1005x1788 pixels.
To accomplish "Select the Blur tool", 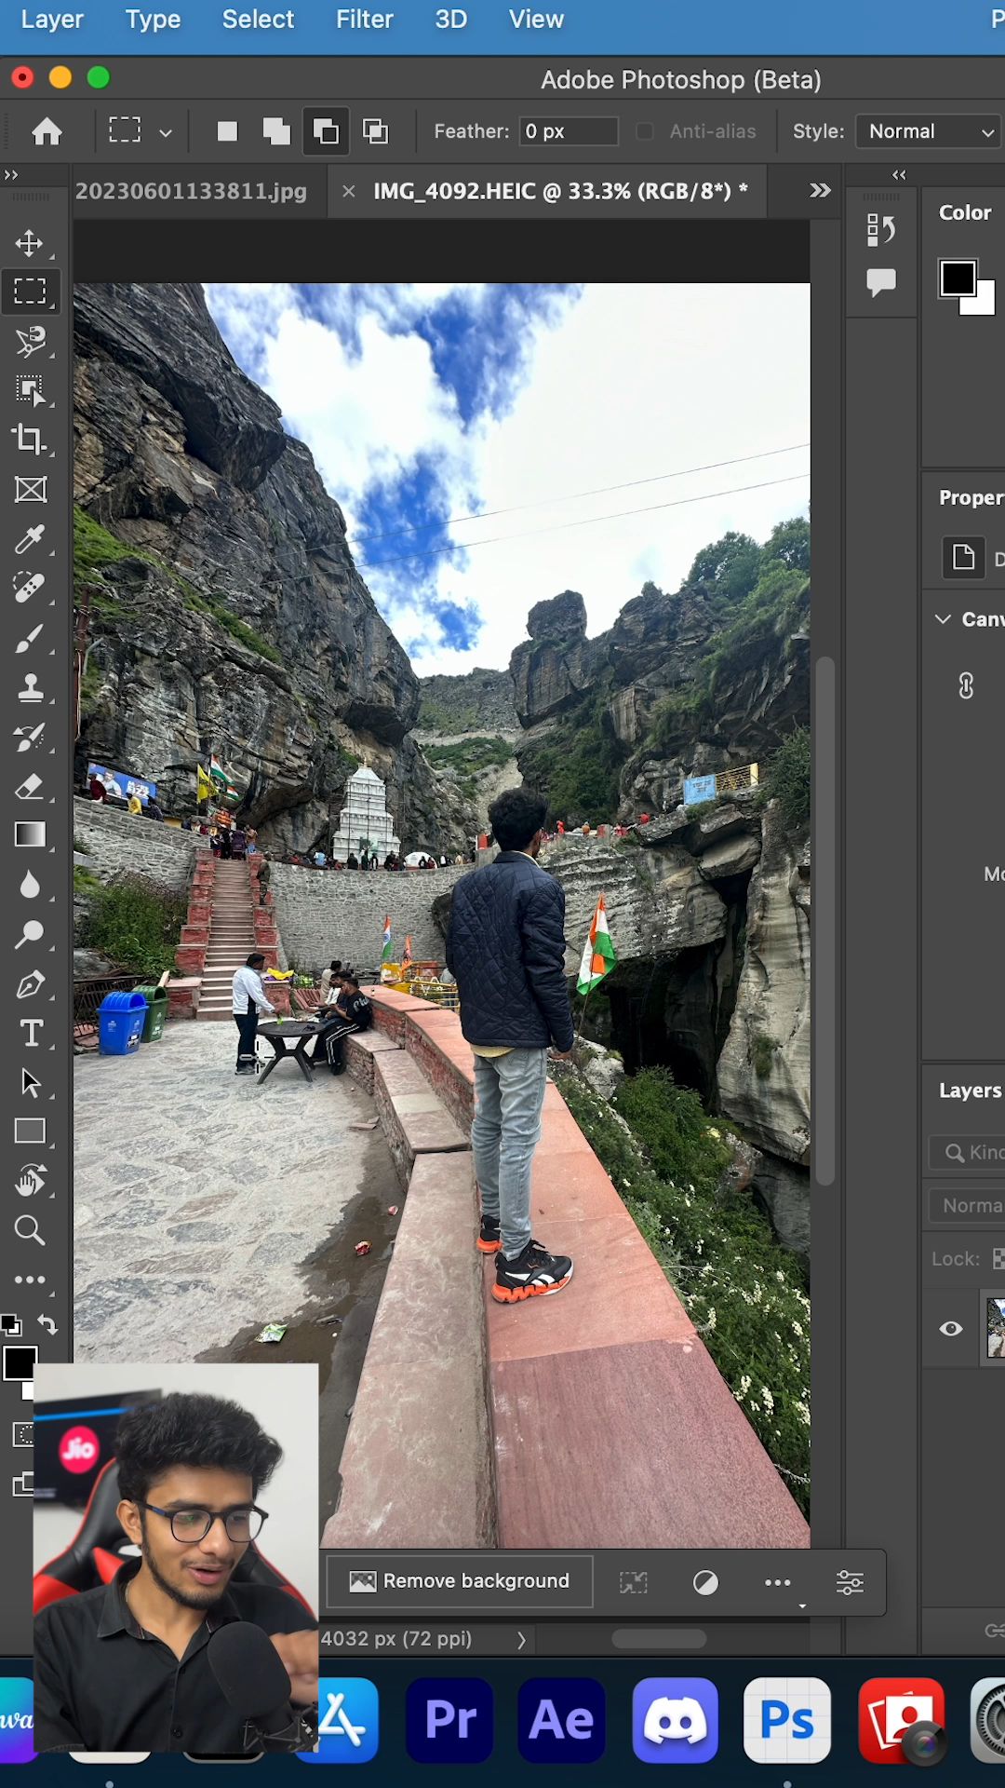I will 30,885.
